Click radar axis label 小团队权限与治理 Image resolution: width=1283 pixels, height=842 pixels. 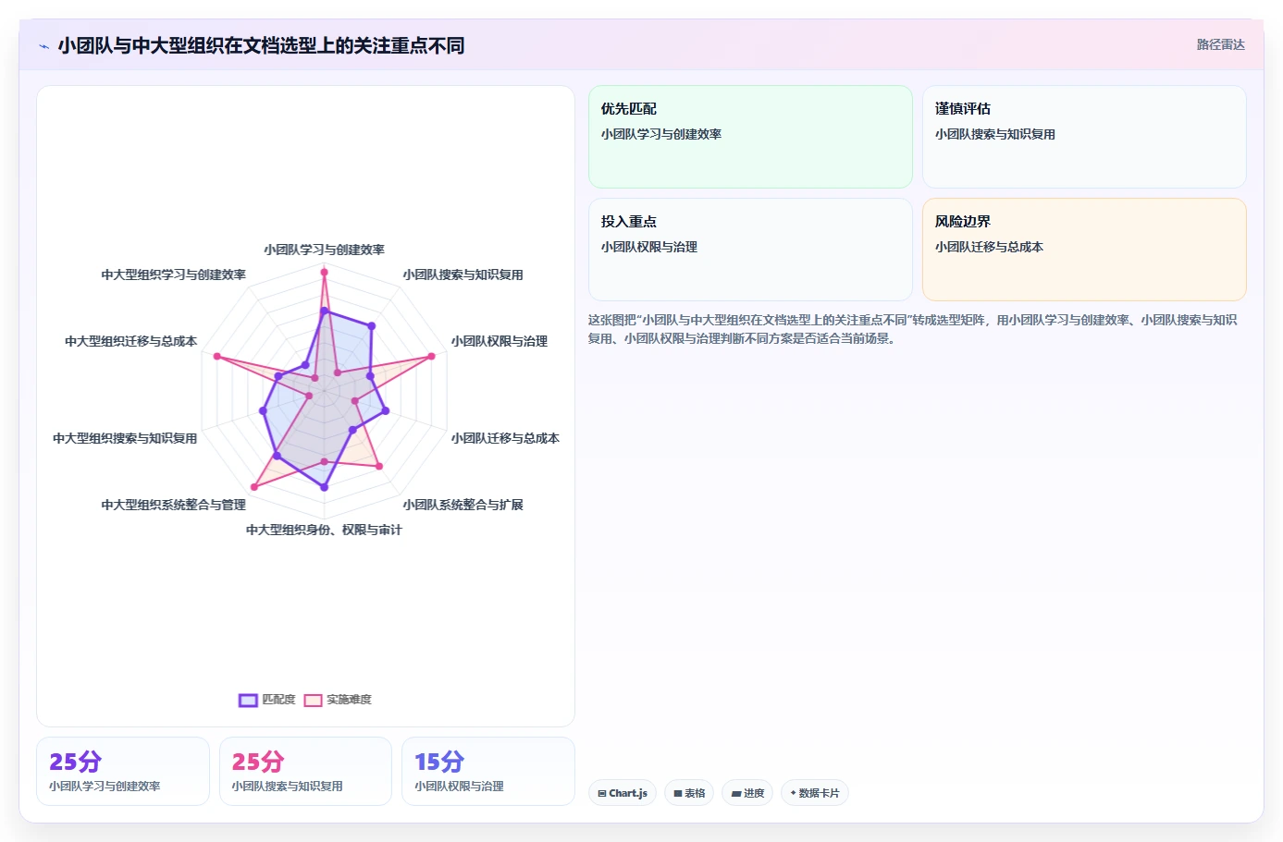tap(500, 341)
